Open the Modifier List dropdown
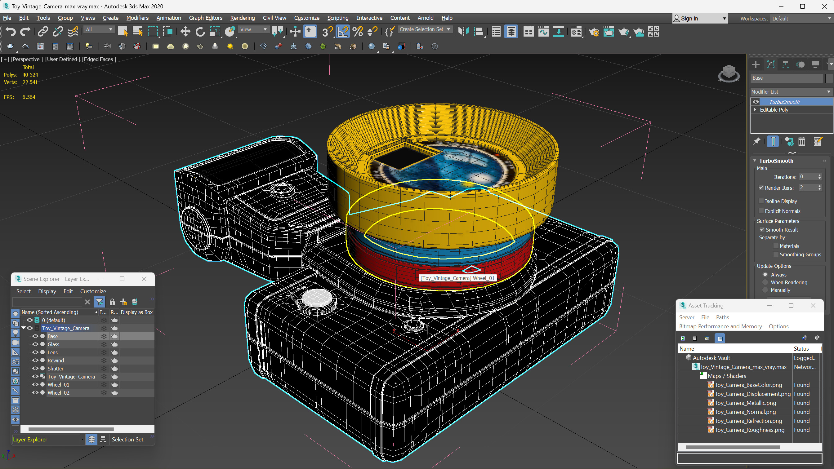The width and height of the screenshot is (834, 469). [x=791, y=91]
